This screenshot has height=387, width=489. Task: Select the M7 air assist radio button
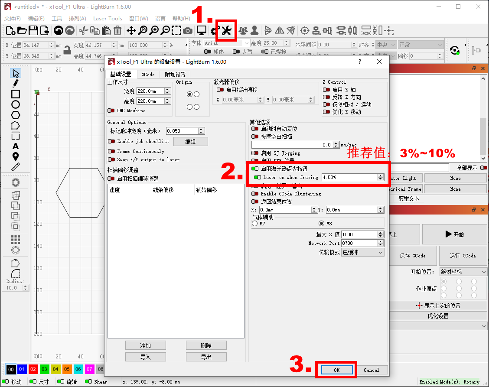255,224
